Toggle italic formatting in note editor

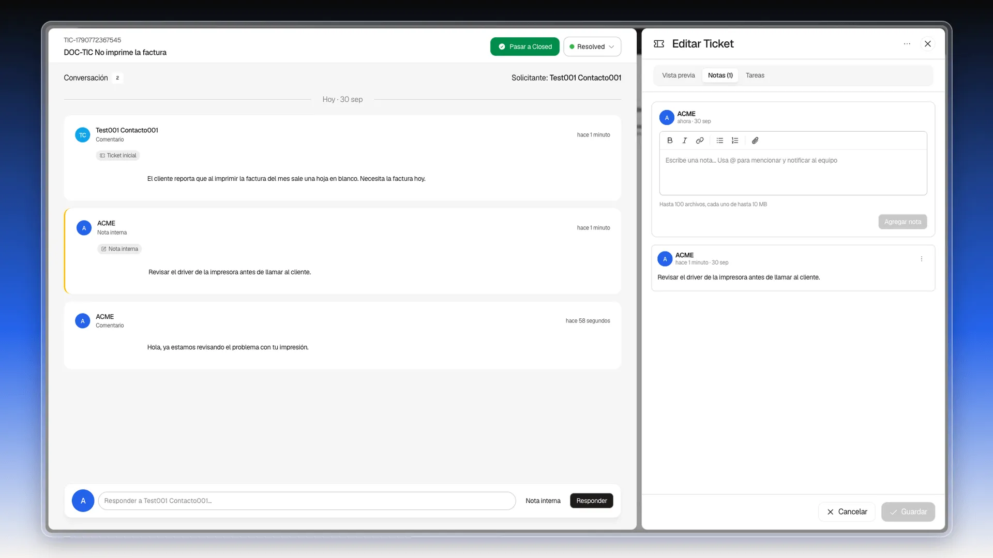(x=685, y=141)
